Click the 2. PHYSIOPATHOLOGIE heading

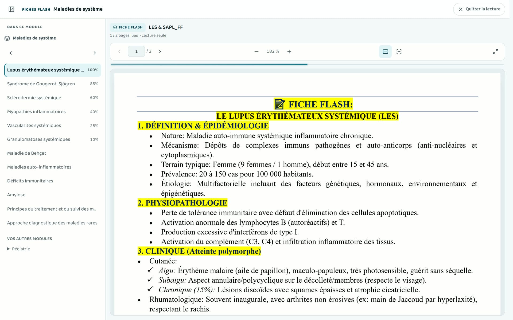coord(182,203)
